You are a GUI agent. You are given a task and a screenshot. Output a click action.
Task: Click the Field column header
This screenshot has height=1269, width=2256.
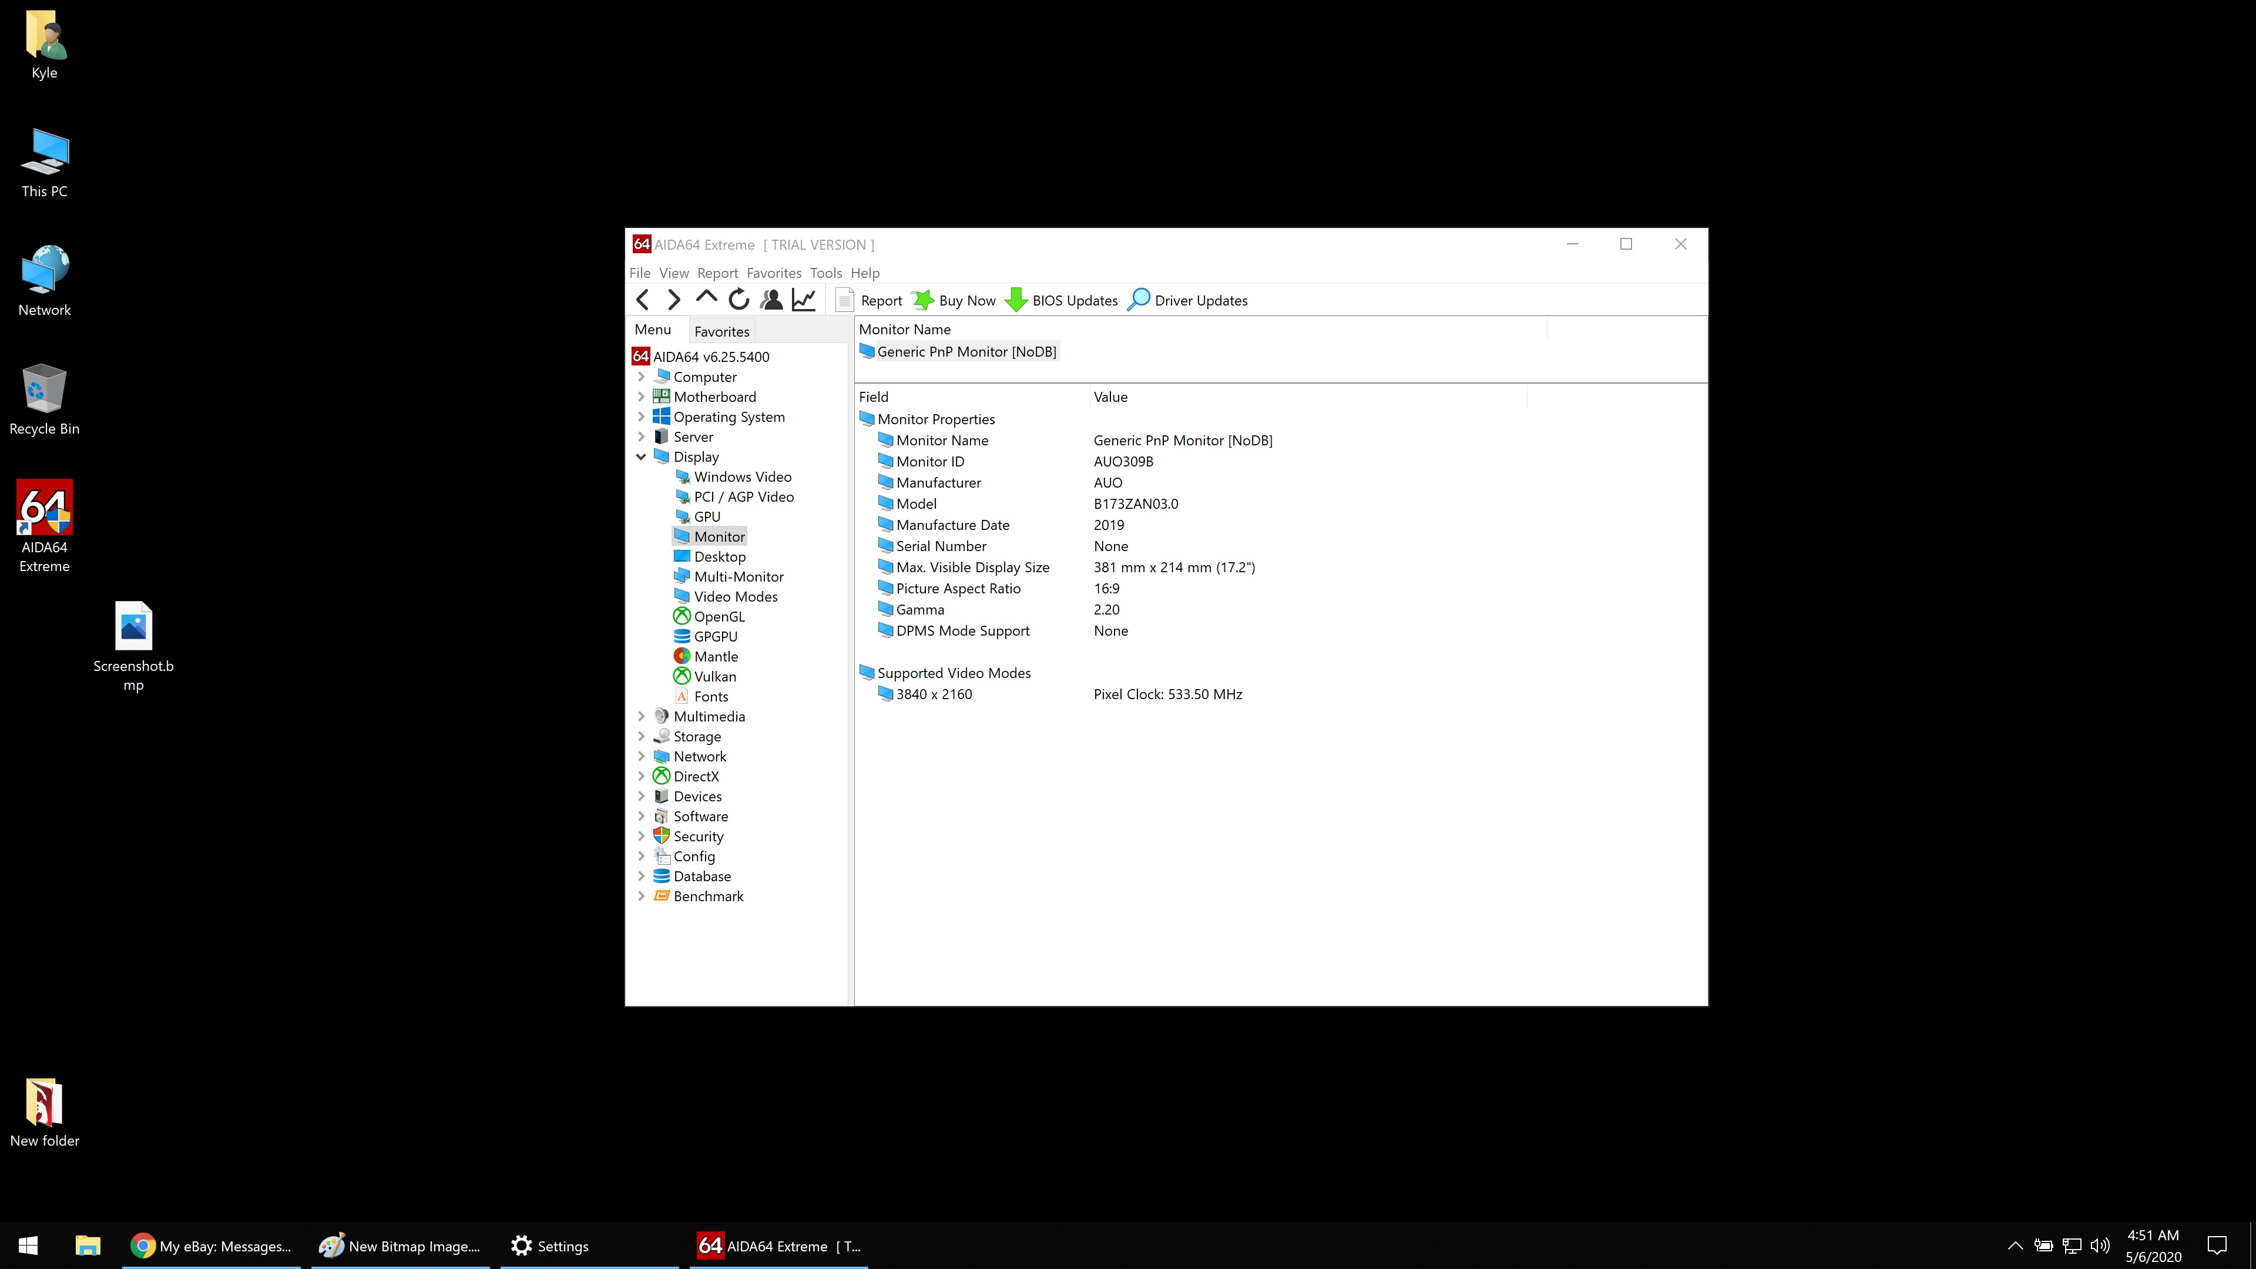pos(972,398)
